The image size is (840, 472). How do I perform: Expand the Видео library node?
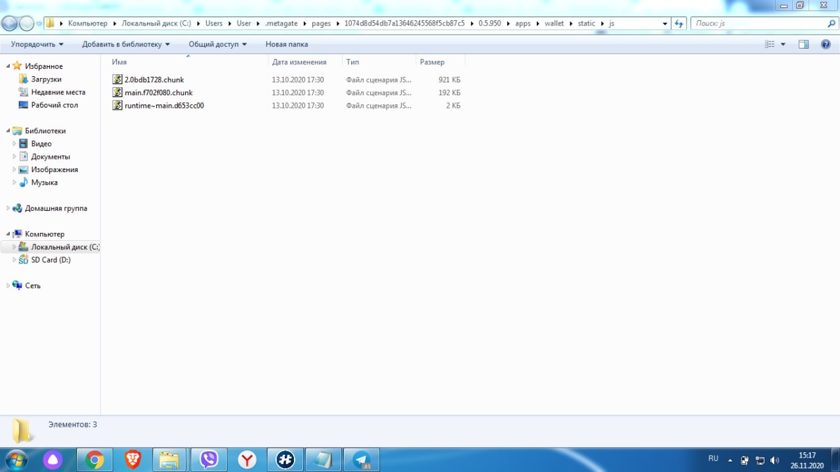click(x=14, y=144)
